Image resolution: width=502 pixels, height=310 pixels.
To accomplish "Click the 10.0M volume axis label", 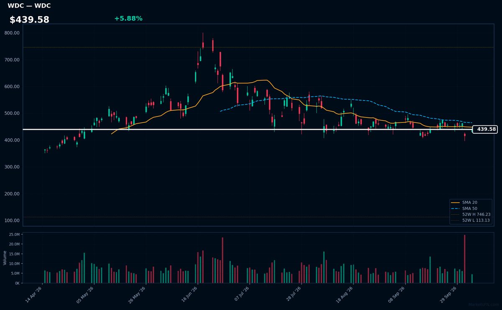I will [x=14, y=264].
